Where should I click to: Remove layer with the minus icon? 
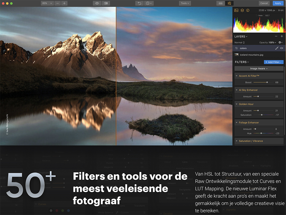click(276, 36)
